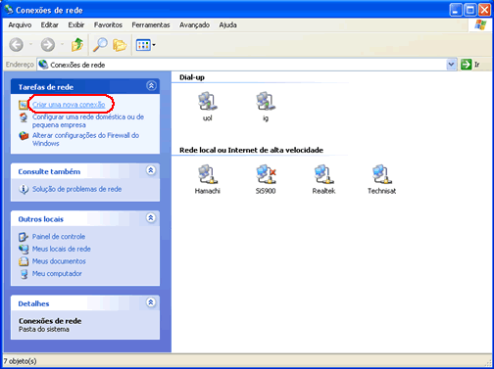The height and width of the screenshot is (369, 494).
Task: Click the Dial-up group header
Action: 192,77
